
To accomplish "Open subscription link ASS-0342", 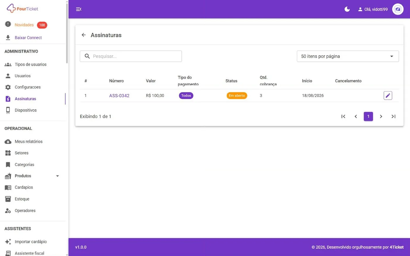I will [x=119, y=95].
